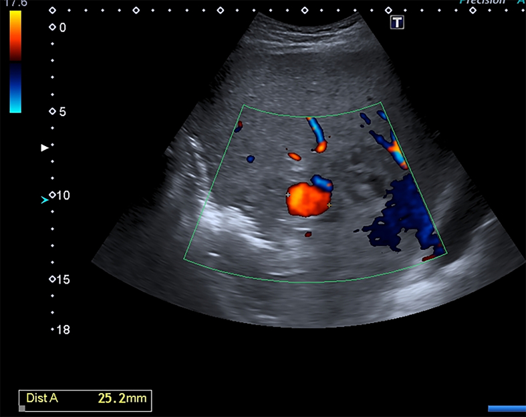Click the depth scale 0 label

[62, 27]
